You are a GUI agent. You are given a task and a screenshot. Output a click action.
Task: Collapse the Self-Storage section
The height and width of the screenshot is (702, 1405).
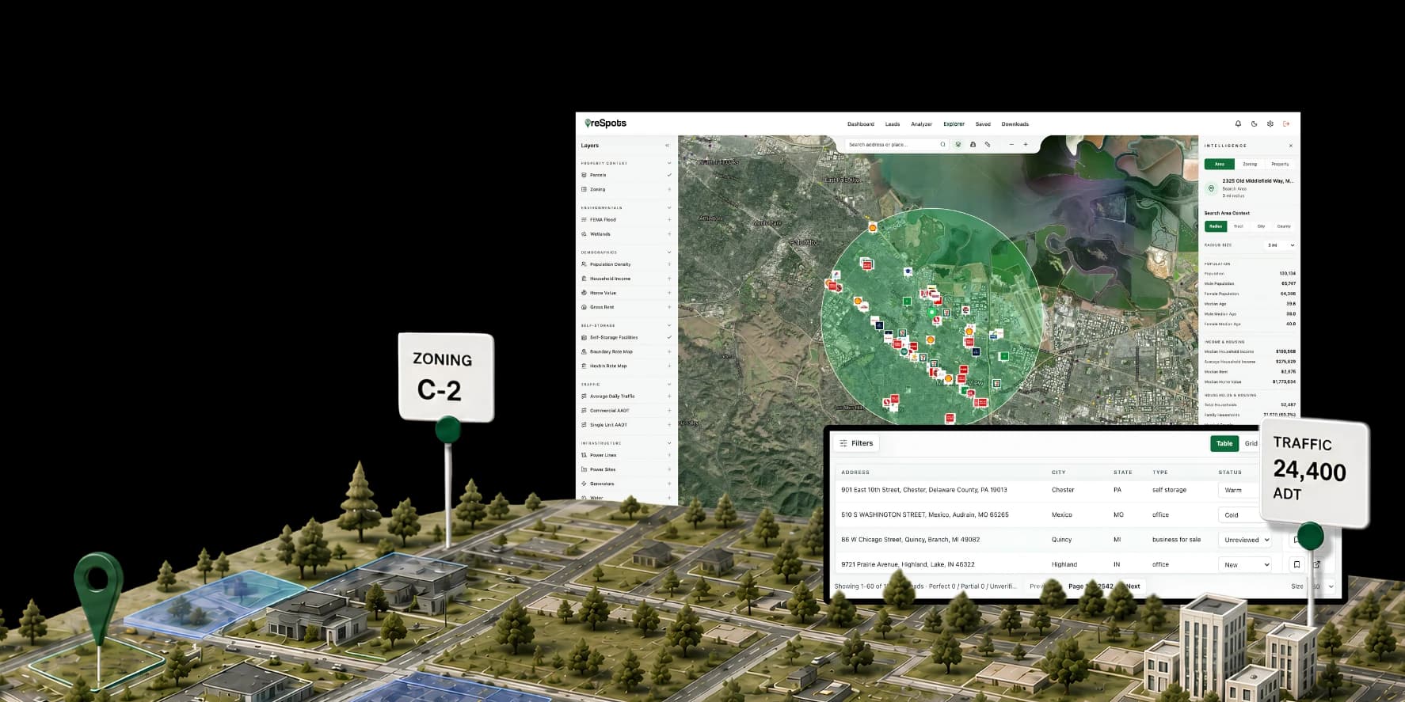(669, 325)
